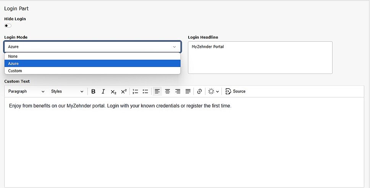Toggle the Hide Login switch

click(x=8, y=26)
